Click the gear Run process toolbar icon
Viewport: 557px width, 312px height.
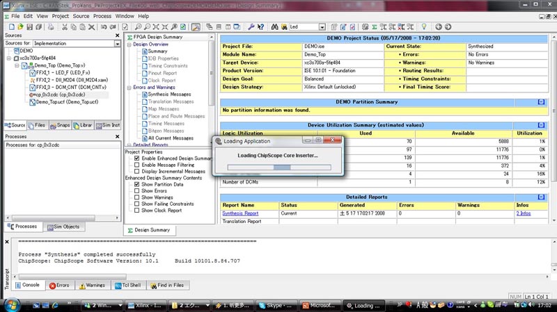(x=365, y=27)
